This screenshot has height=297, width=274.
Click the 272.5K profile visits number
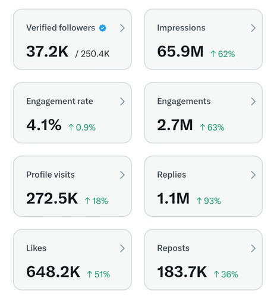pos(52,198)
